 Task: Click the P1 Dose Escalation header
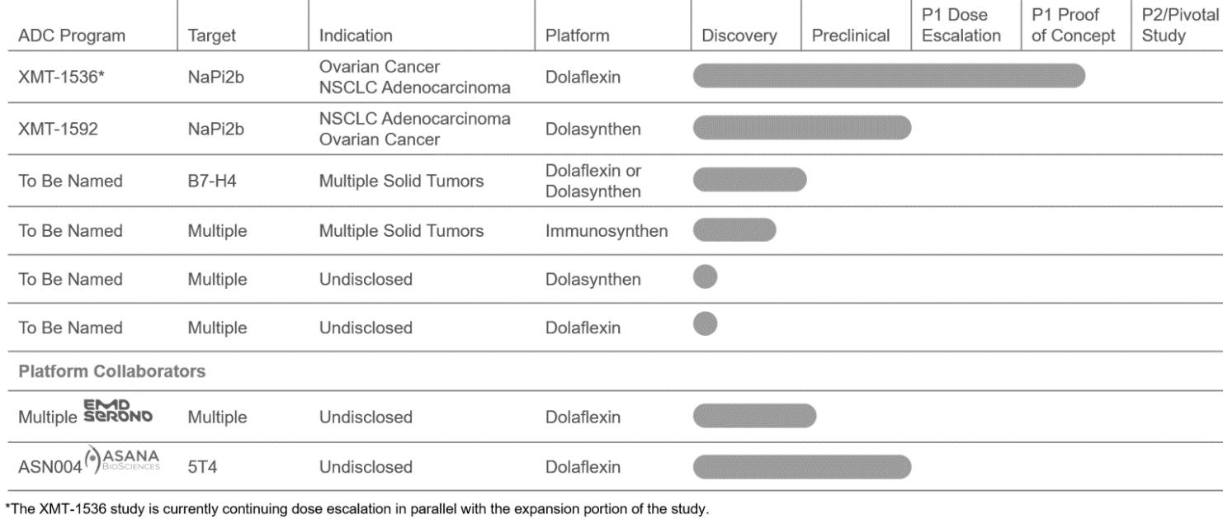(x=961, y=27)
